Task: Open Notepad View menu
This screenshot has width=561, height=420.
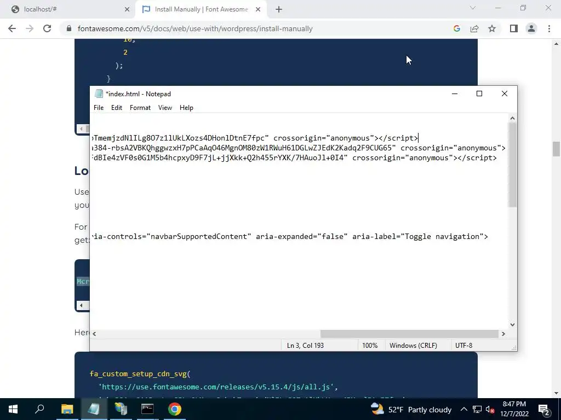Action: point(165,108)
